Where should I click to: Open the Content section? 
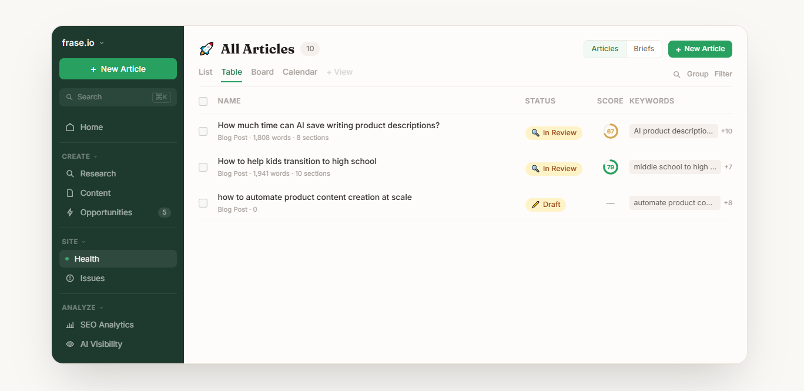point(95,193)
